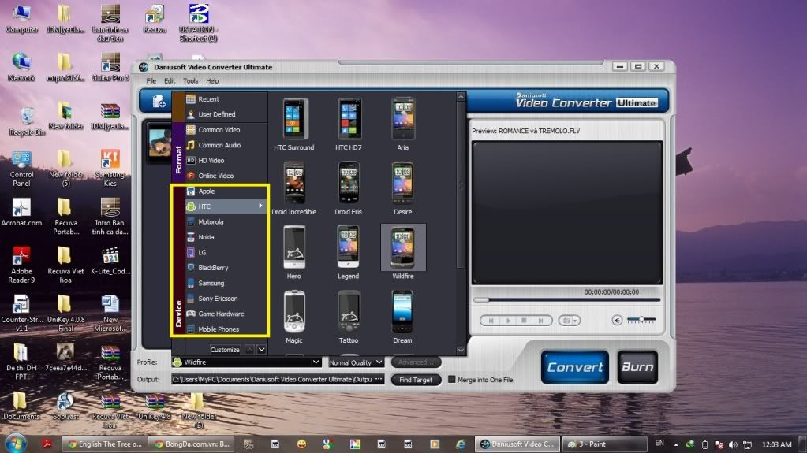
Task: Open the Normal Quality dropdown
Action: [356, 362]
